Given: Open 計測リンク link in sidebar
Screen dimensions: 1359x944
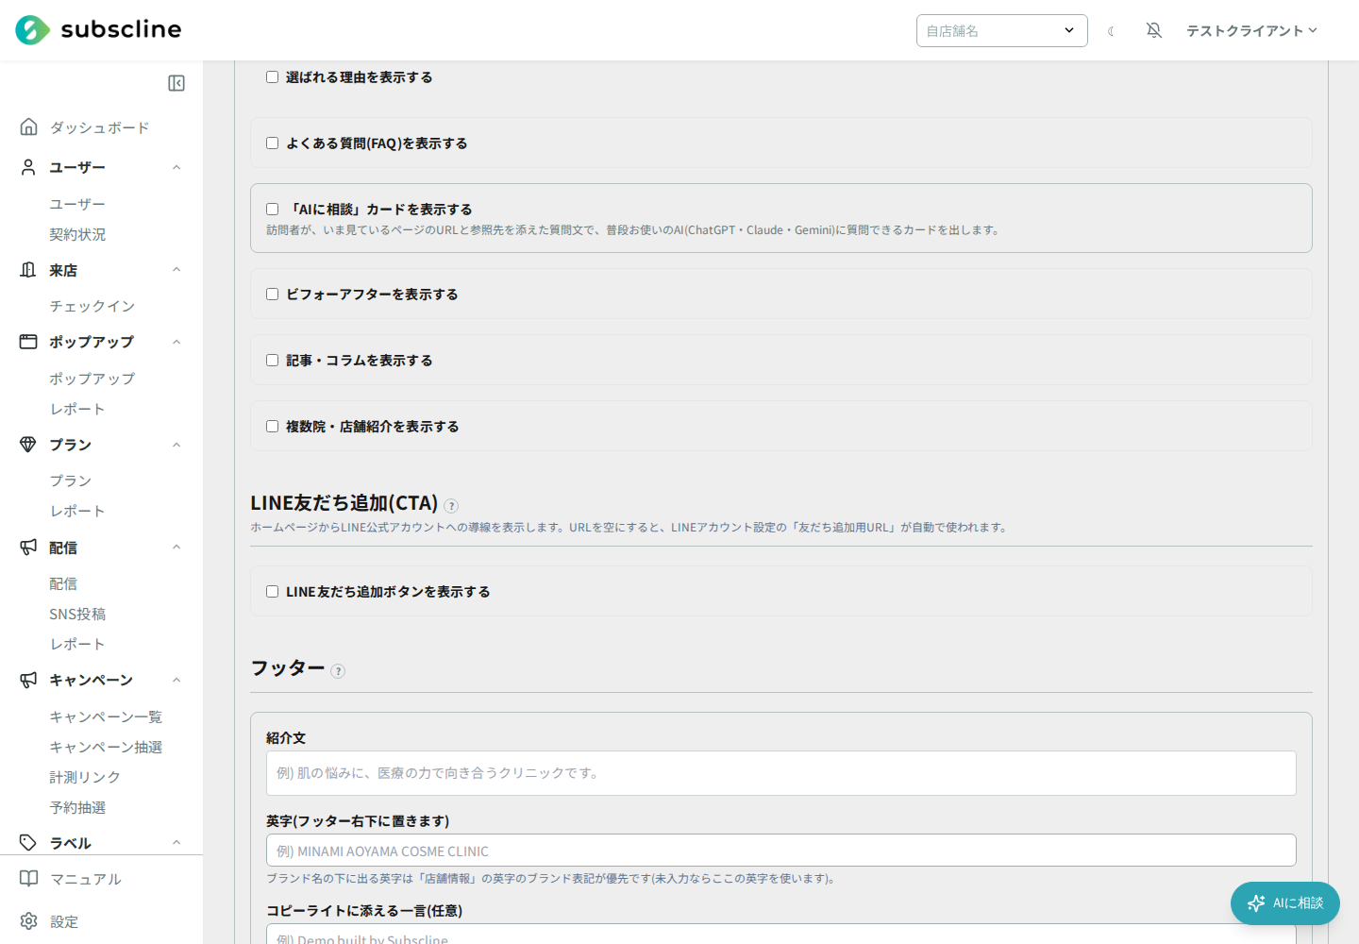Looking at the screenshot, I should pyautogui.click(x=85, y=777).
